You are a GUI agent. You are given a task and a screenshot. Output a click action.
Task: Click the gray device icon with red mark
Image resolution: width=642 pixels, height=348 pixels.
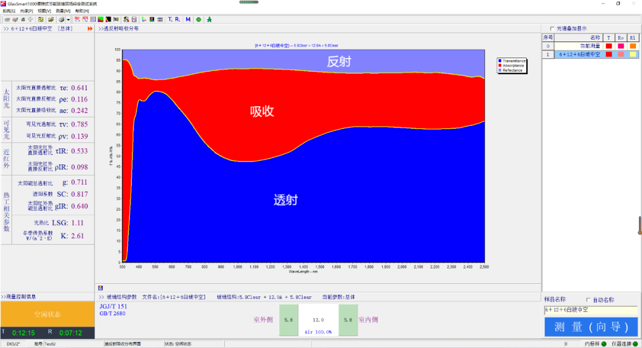pyautogui.click(x=15, y=19)
